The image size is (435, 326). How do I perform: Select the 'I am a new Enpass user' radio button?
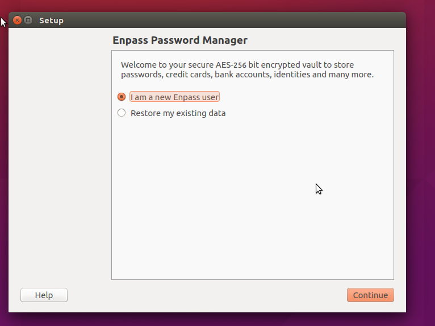pyautogui.click(x=122, y=97)
